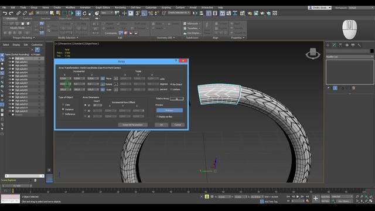
Task: Switch to the Freeform ribbon tab
Action: pyautogui.click(x=28, y=18)
